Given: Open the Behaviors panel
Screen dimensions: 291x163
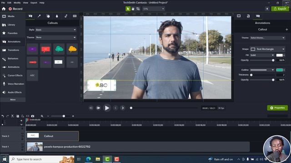Looking at the screenshot, I should (x=13, y=58).
